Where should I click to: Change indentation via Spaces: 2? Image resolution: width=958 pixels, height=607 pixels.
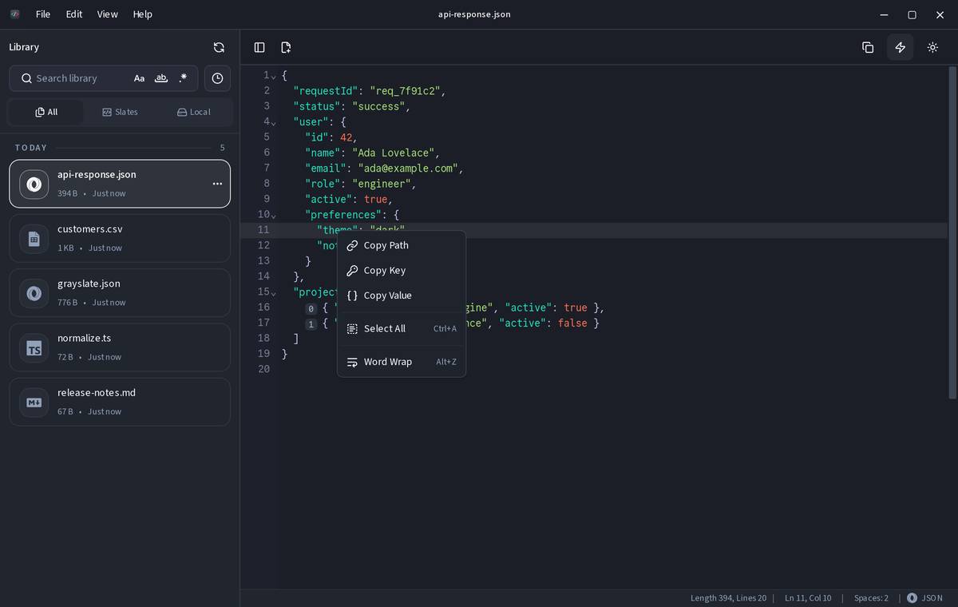[x=871, y=597]
